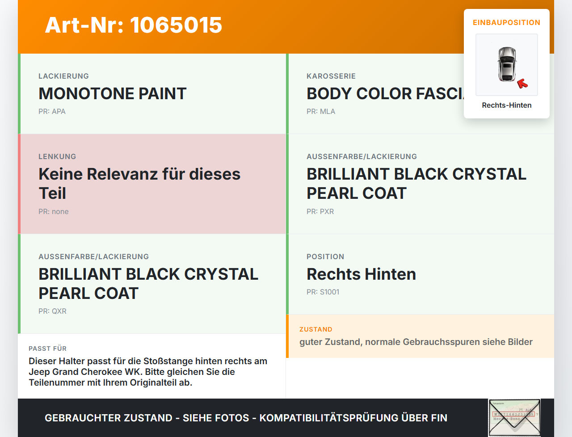Screen dimensions: 572x437
Task: Select the Jeep Grand Cherokee WK description
Action: 148,372
